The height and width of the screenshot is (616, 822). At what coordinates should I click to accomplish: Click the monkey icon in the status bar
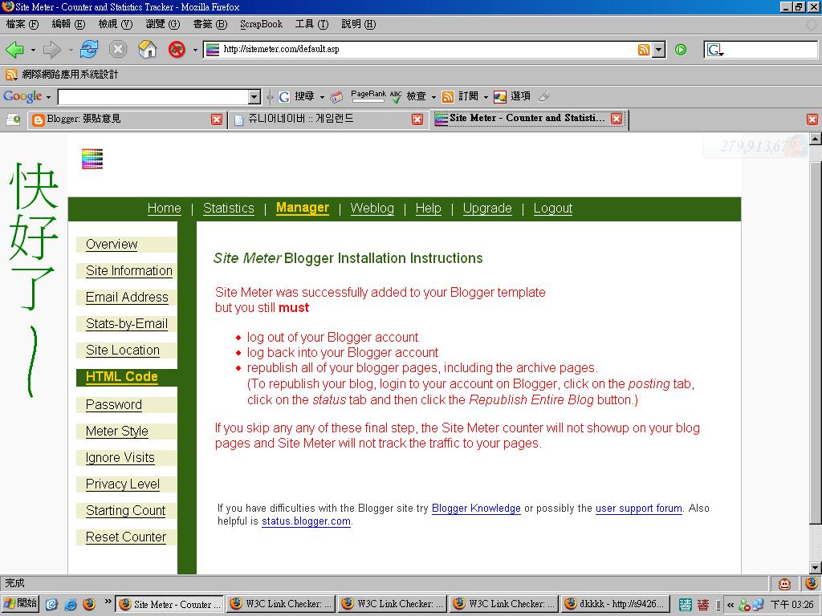click(x=784, y=584)
